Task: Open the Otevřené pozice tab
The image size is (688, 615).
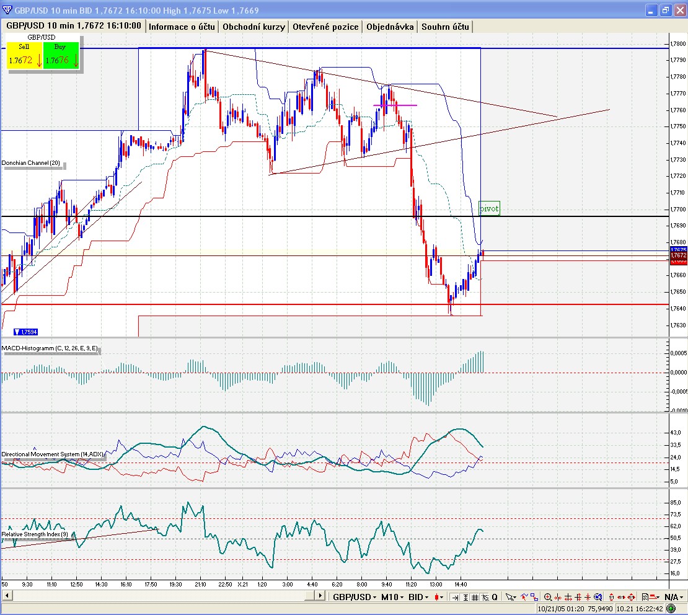Action: pyautogui.click(x=325, y=27)
